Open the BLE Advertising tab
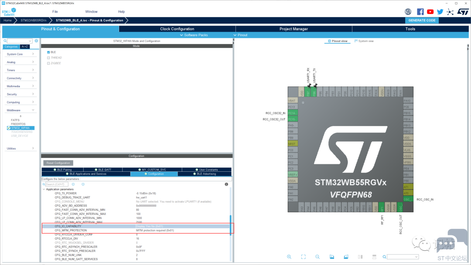Viewport: 471px width, 265px height. (206, 174)
